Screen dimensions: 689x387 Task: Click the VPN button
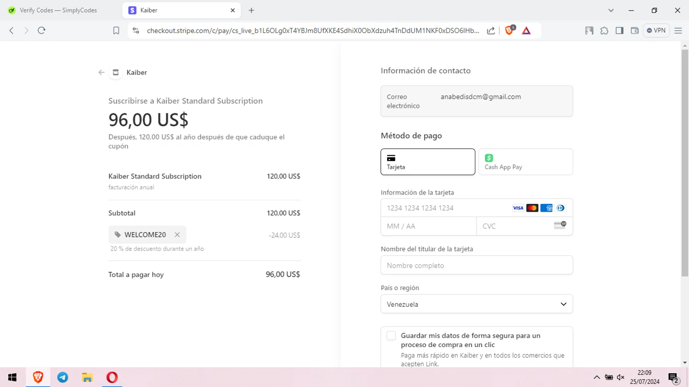[x=656, y=30]
